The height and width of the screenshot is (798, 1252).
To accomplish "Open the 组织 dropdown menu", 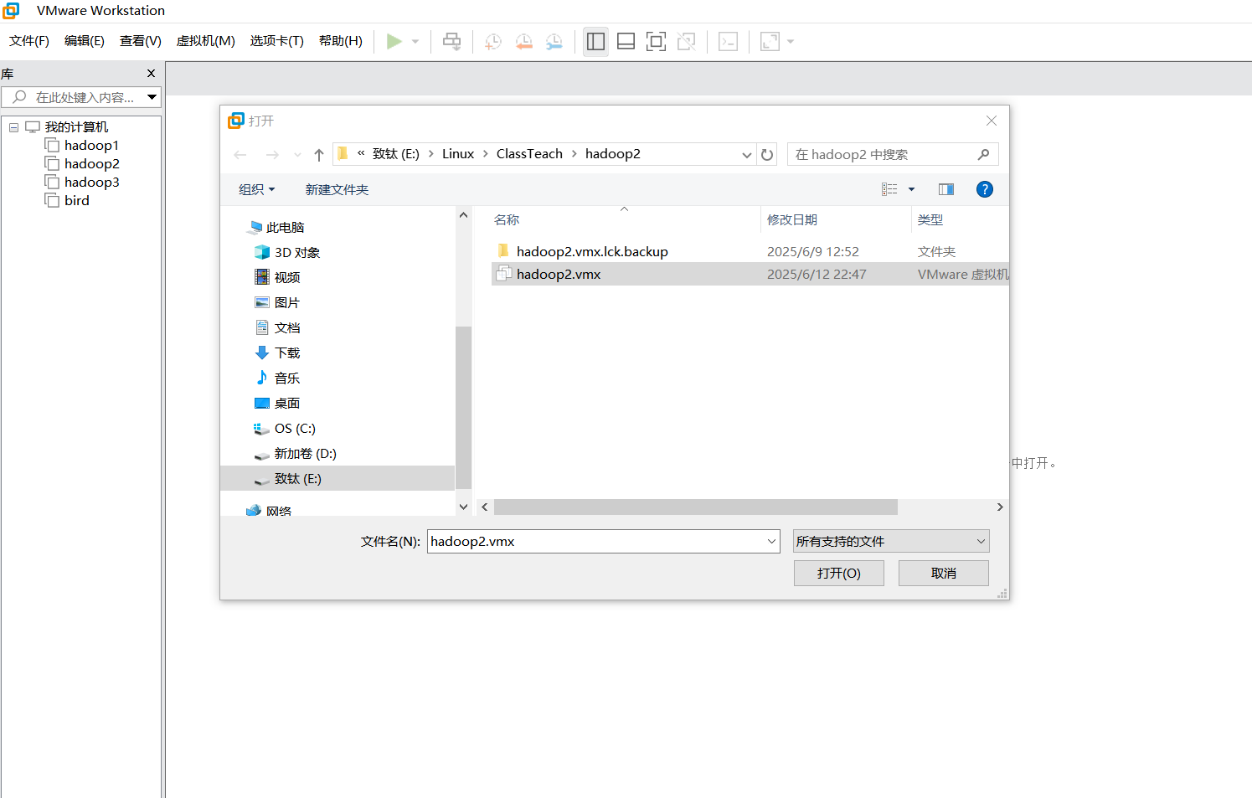I will point(256,189).
